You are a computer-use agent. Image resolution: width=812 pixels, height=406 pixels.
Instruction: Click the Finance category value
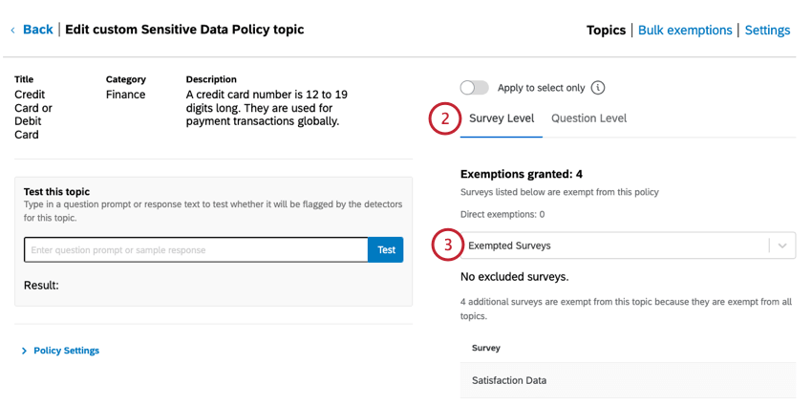(126, 95)
